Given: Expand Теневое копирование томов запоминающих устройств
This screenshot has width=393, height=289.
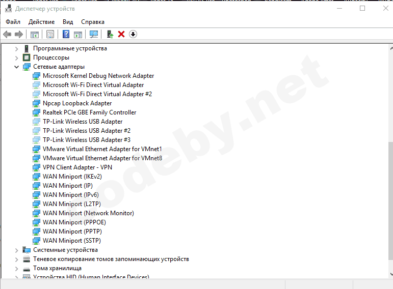Looking at the screenshot, I should click(x=16, y=259).
